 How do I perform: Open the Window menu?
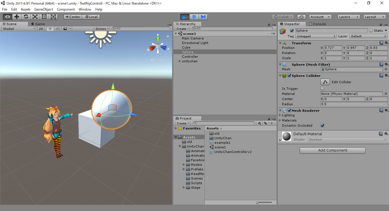(85, 9)
